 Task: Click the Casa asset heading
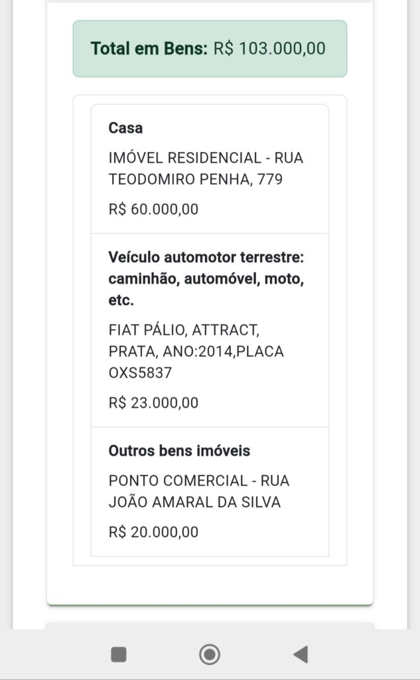(x=125, y=127)
